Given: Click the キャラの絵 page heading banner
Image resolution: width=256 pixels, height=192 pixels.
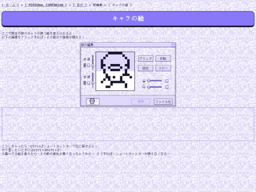Looking at the screenshot, I should tap(128, 18).
